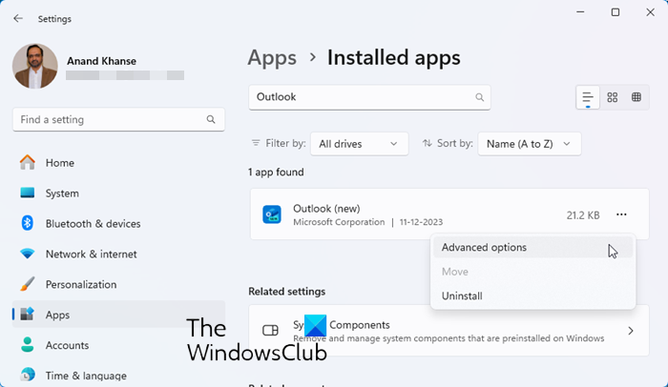Screen dimensions: 668x387
Task: Select Uninstall from the context menu
Action: [532, 295]
